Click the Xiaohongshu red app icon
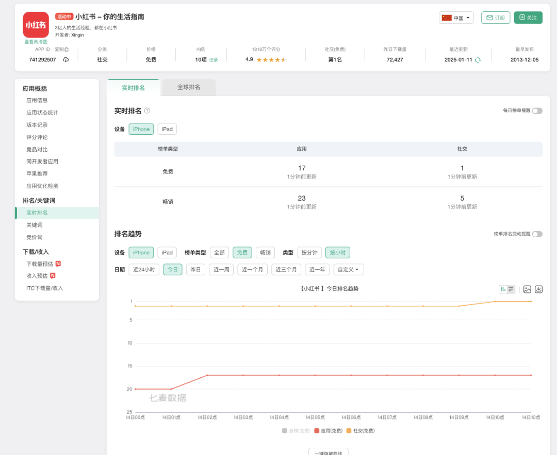 [36, 25]
